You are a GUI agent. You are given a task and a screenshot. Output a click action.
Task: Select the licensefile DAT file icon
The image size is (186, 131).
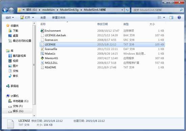coord(42,49)
